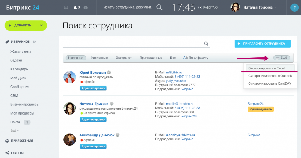
Task: Click Пригласить сотрудника button
Action: pos(262,43)
